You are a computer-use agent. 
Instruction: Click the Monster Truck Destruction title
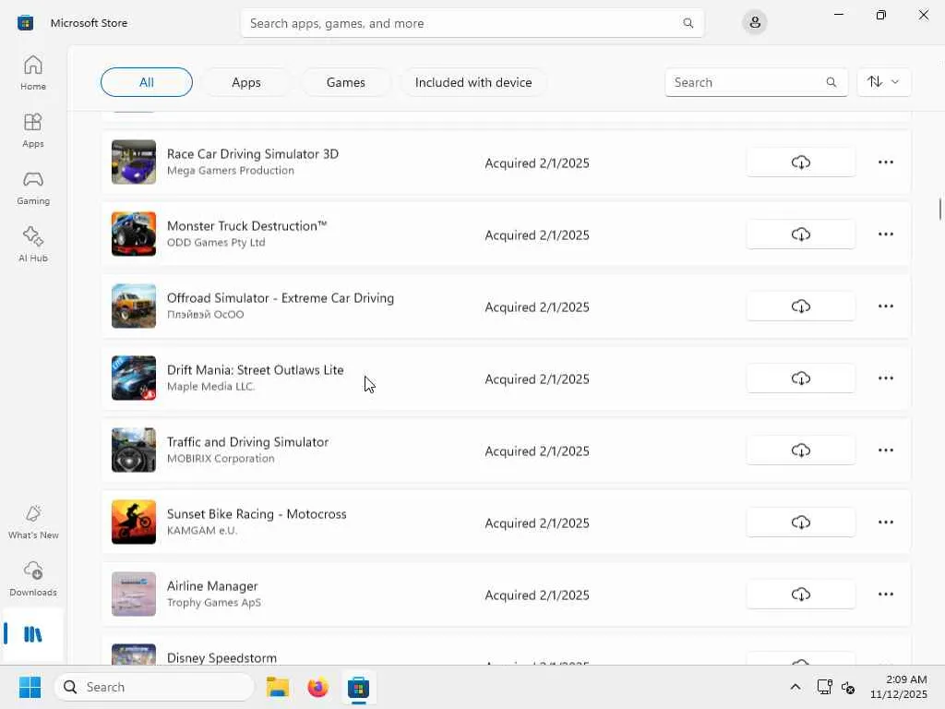tap(246, 225)
